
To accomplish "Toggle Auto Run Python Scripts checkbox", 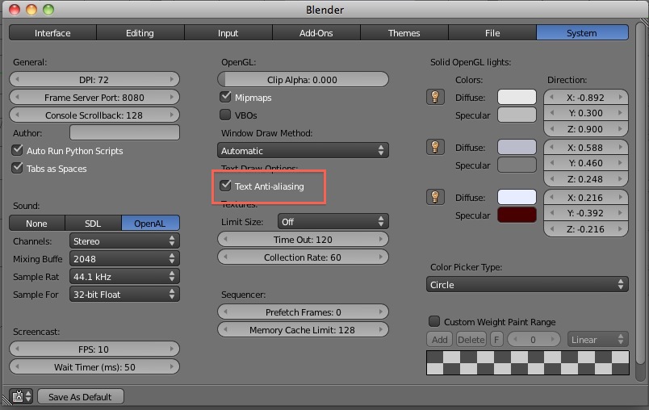I will coord(18,150).
